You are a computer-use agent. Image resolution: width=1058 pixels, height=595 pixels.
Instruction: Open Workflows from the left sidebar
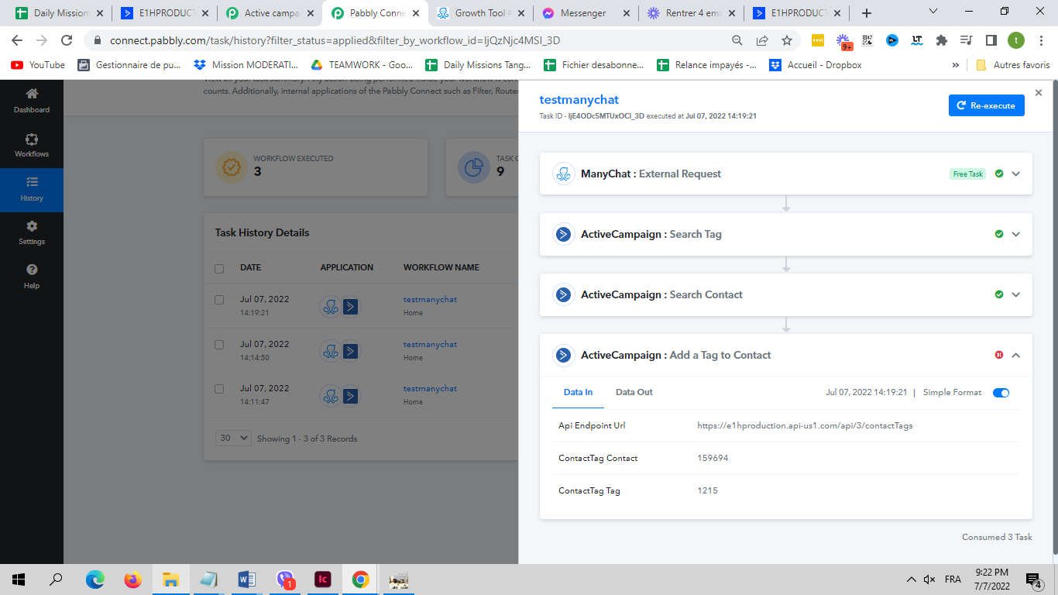click(32, 145)
